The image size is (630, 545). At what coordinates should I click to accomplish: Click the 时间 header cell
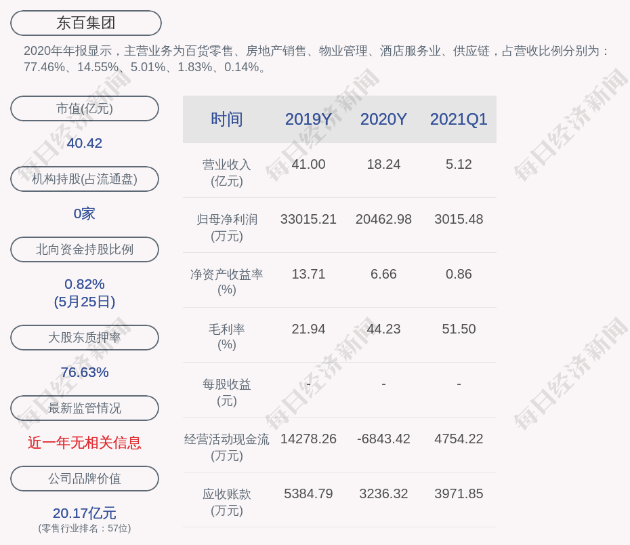226,119
